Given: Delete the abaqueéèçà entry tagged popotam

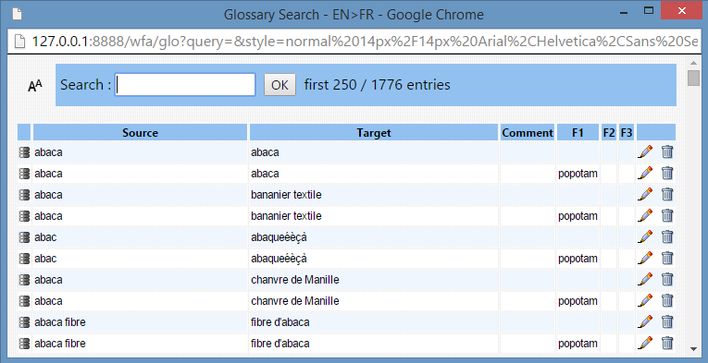Looking at the screenshot, I should [x=667, y=258].
